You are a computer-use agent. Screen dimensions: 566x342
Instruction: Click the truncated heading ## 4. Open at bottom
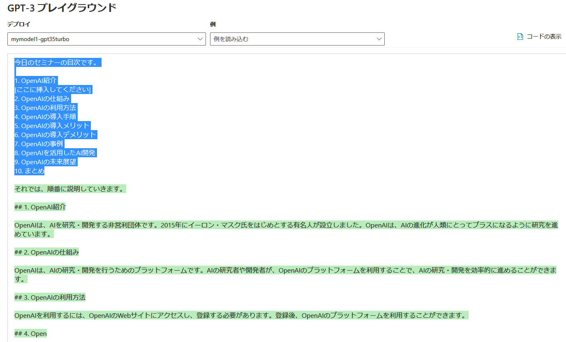click(x=30, y=333)
